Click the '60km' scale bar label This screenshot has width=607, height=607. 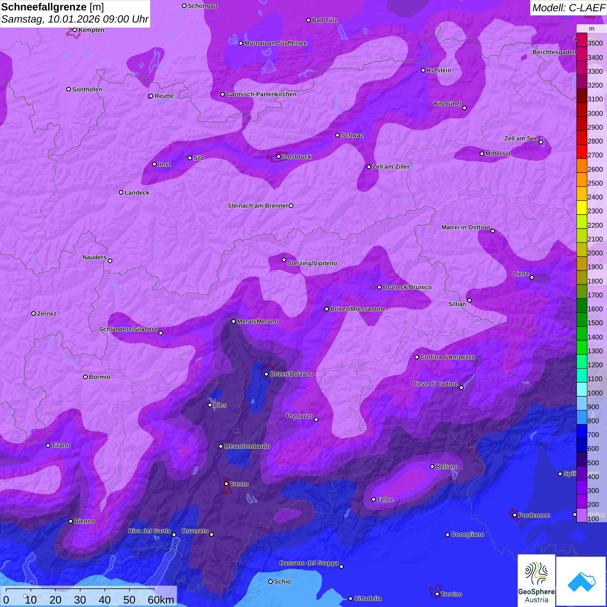[161, 600]
